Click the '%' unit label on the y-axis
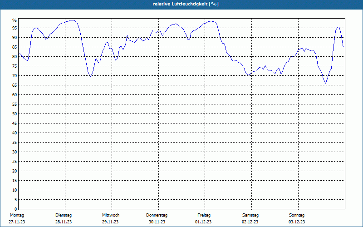363x227 pixels. [x=15, y=20]
